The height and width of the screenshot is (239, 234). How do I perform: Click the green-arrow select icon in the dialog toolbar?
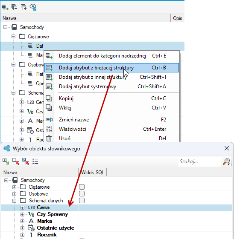click(6, 161)
